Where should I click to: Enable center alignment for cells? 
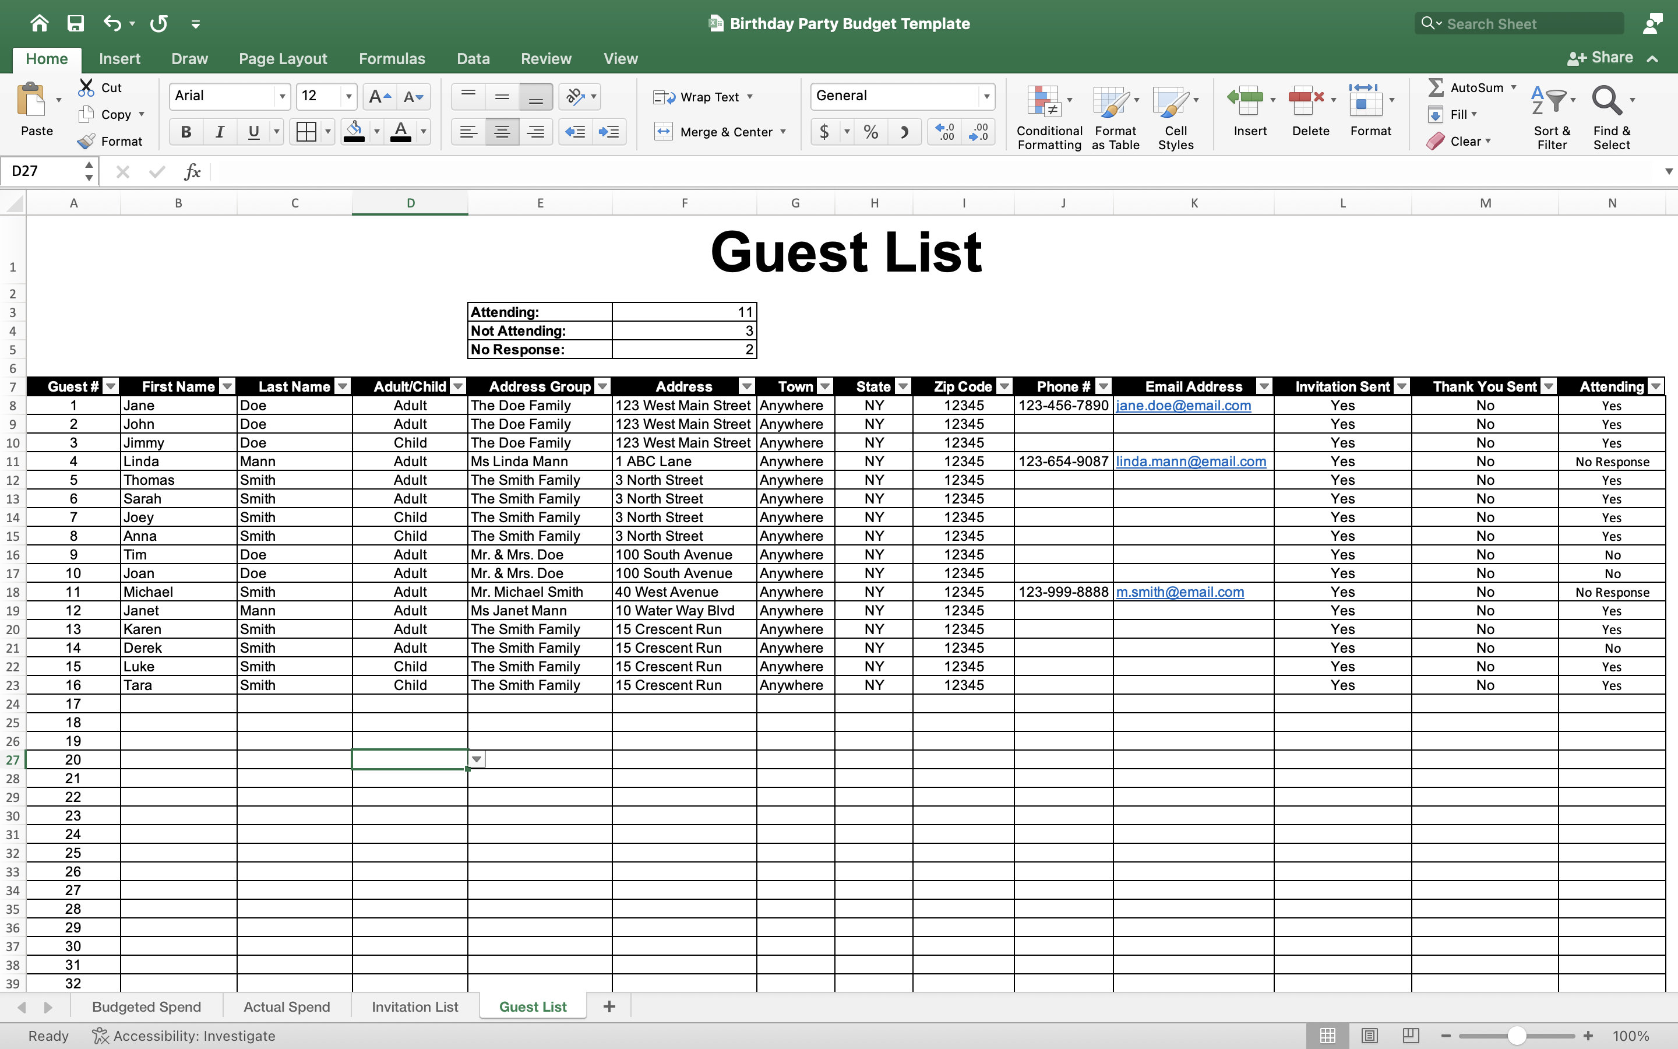coord(502,131)
